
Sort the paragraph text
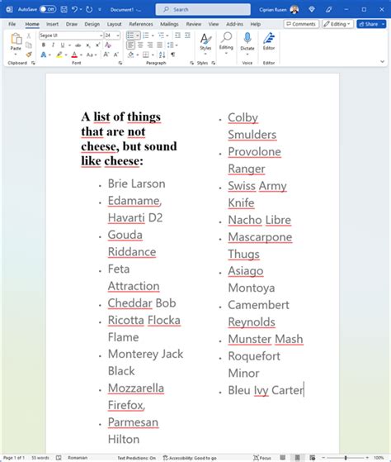pyautogui.click(x=162, y=55)
